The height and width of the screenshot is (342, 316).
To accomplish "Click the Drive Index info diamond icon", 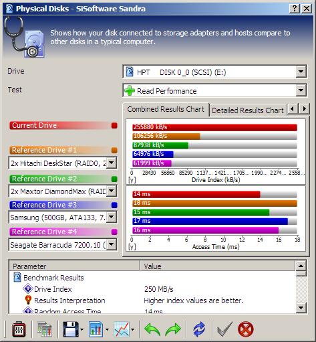I will click(x=28, y=288).
